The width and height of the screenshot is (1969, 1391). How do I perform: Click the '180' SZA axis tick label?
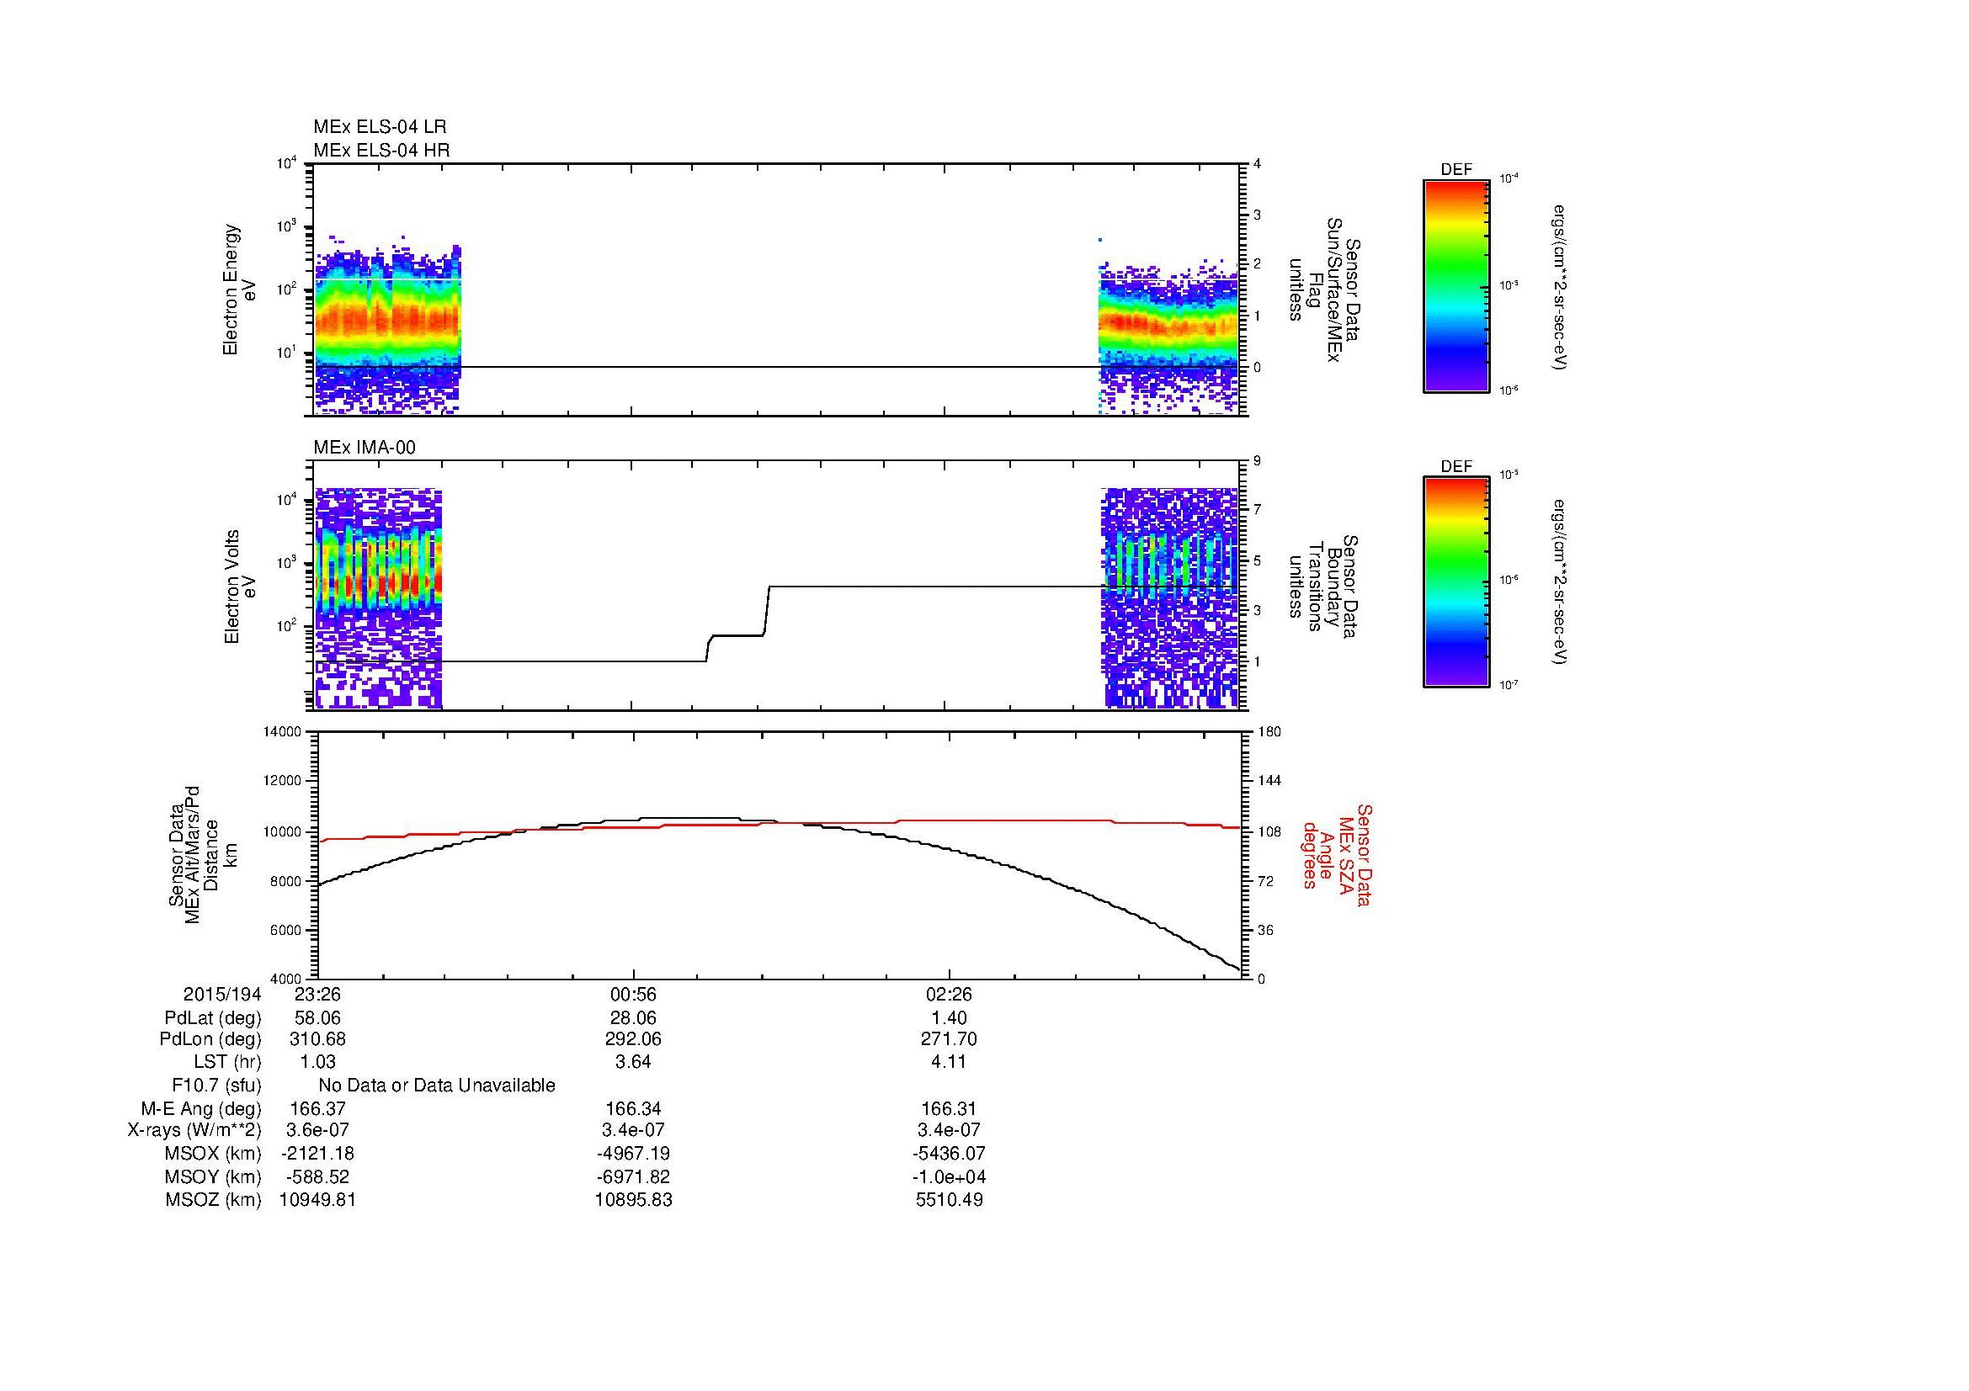tap(1269, 732)
